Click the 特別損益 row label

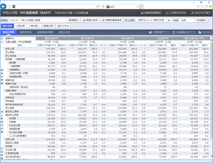tap(10, 101)
